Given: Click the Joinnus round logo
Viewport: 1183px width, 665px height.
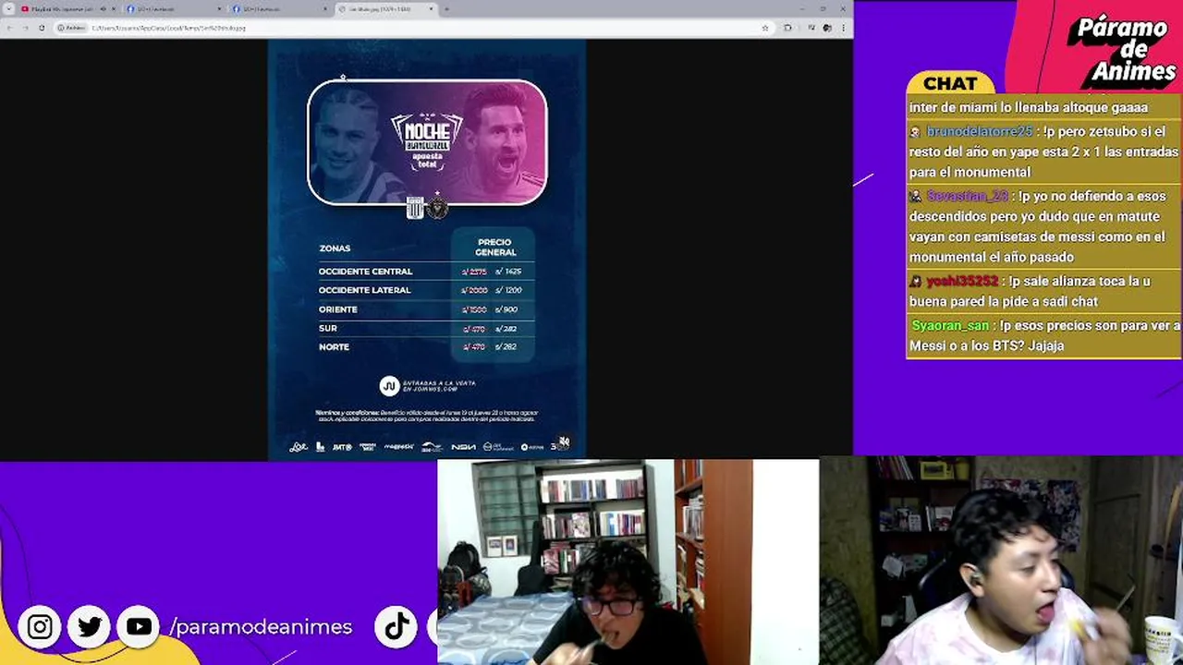Looking at the screenshot, I should coord(389,386).
